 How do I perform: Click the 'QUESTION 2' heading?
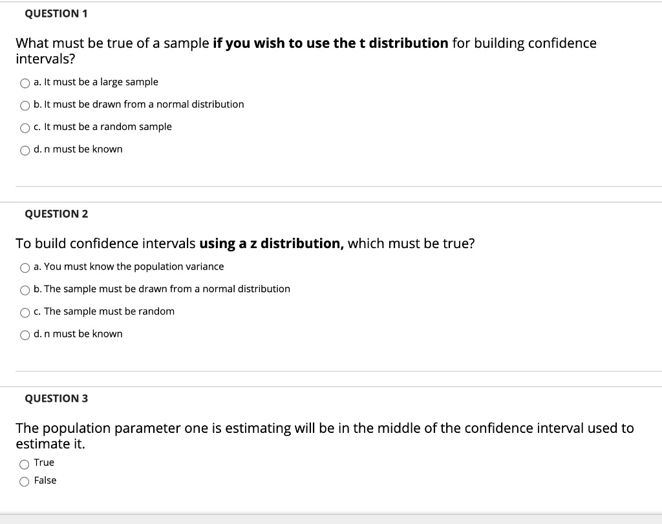56,214
